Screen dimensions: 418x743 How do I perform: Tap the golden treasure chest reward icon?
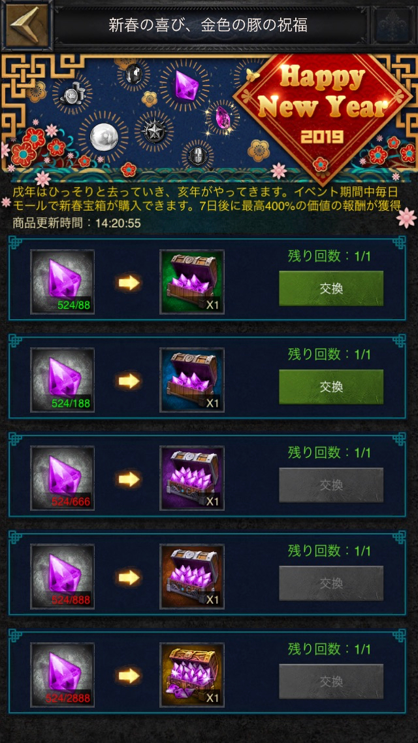192,674
